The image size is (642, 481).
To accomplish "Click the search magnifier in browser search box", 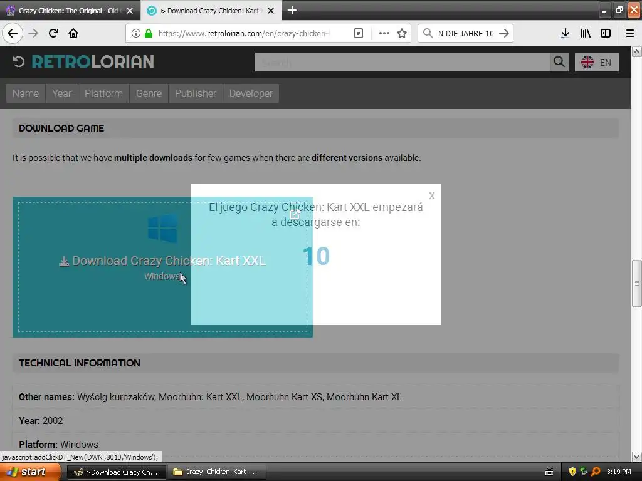I will (428, 33).
